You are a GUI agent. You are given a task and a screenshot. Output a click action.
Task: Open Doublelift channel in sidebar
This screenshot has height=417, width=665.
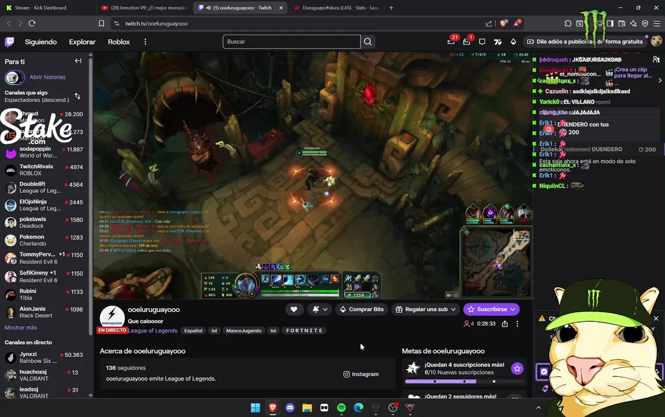click(x=45, y=187)
